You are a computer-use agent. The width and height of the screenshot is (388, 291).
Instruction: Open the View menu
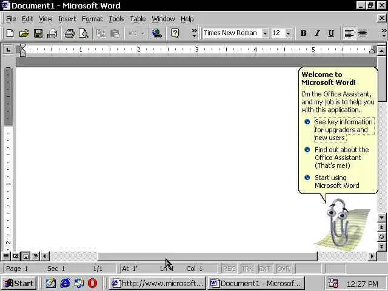pyautogui.click(x=45, y=19)
